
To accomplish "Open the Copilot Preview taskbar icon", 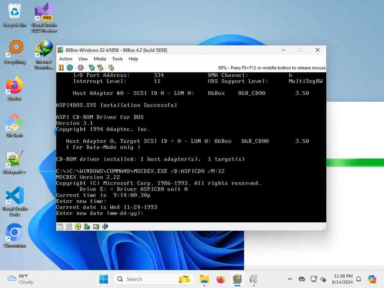I will (372, 279).
